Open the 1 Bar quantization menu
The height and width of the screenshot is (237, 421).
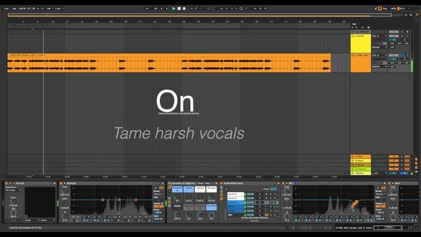tap(59, 9)
